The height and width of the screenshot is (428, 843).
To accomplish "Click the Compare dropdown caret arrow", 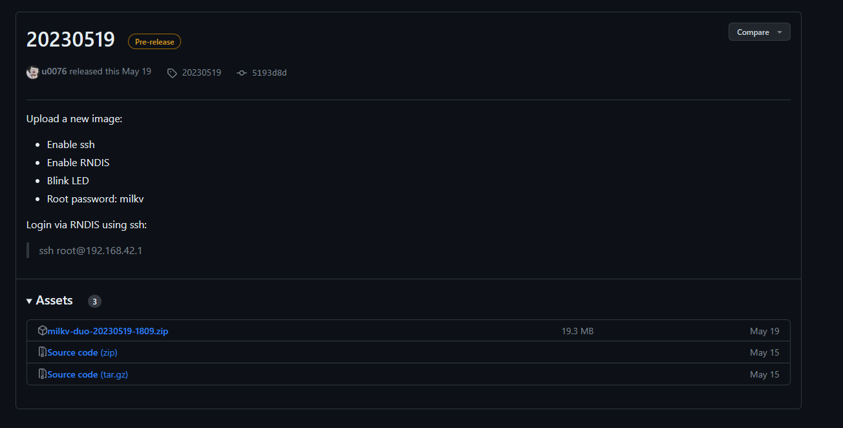I will pos(780,32).
